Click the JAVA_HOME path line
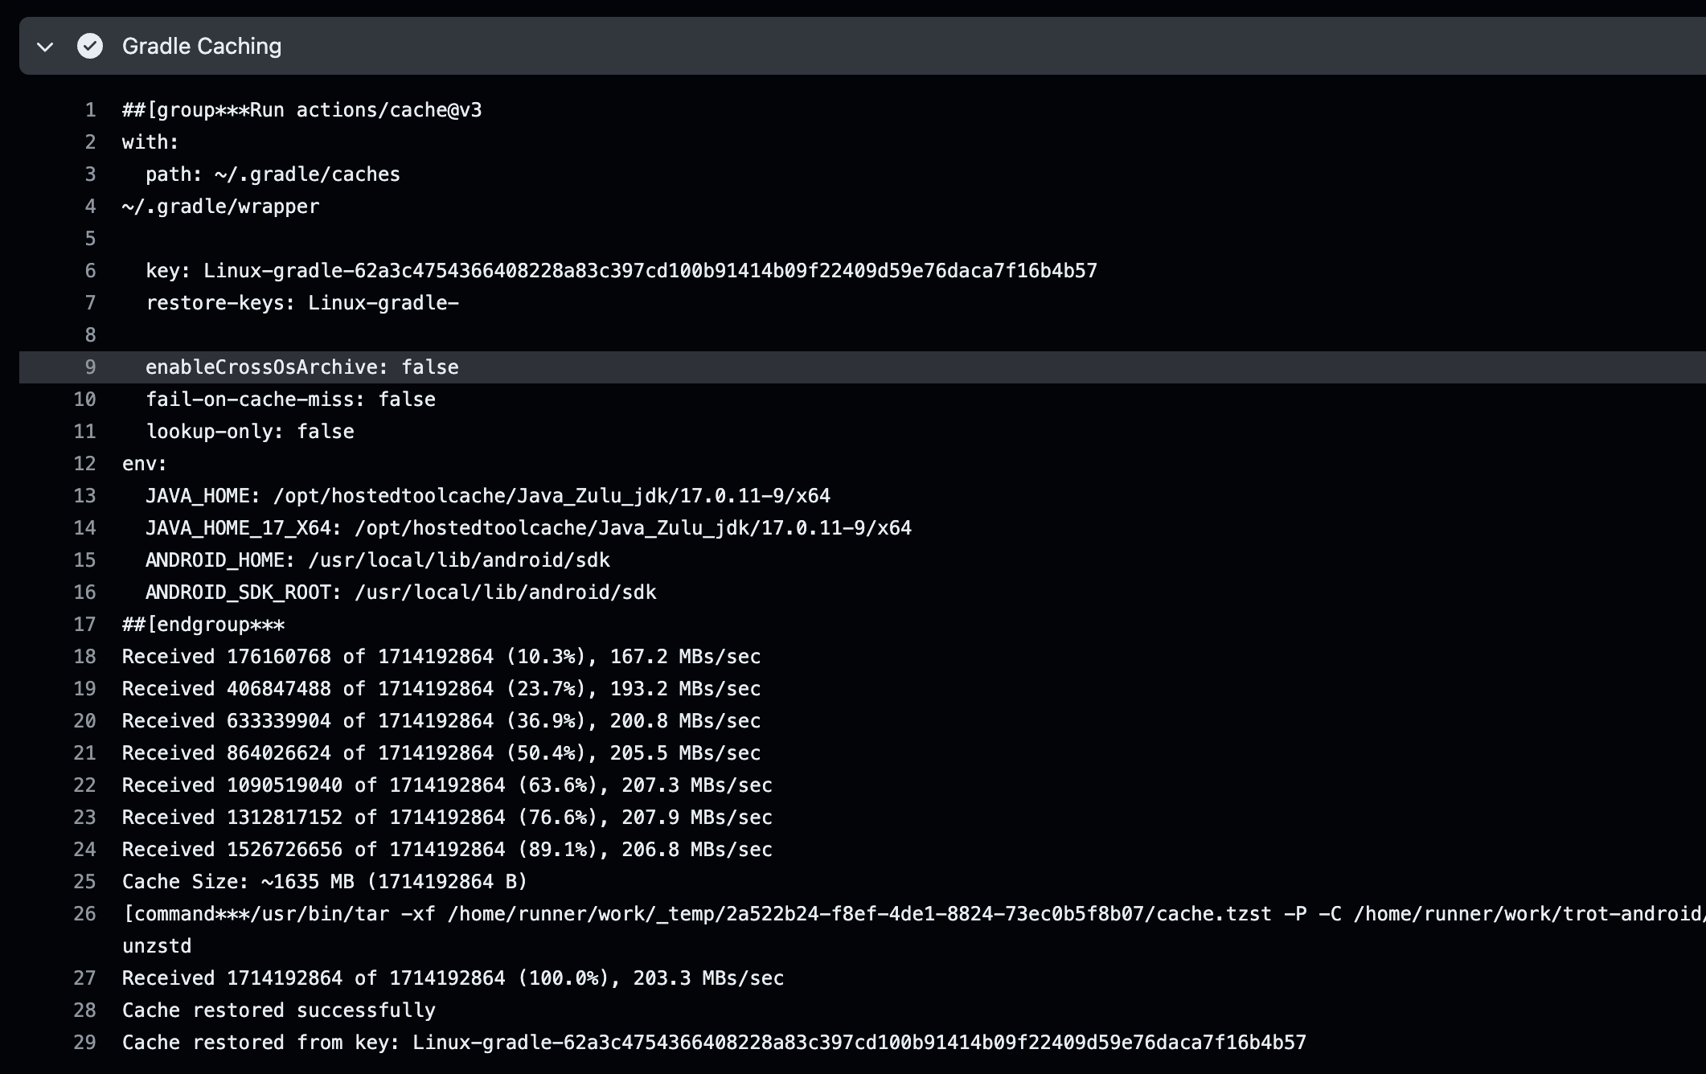This screenshot has height=1074, width=1706. coord(487,496)
